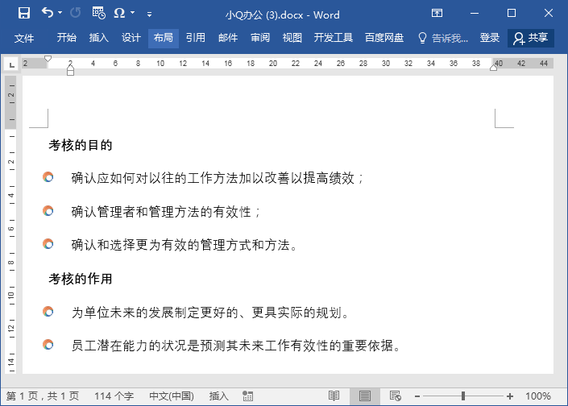Click the zoom slider handle
This screenshot has height=406, width=568.
[x=463, y=396]
